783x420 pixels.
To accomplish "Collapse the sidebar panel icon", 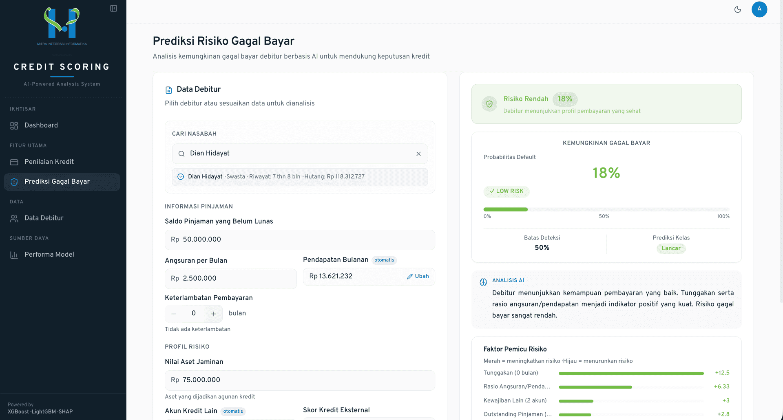I will coord(114,9).
